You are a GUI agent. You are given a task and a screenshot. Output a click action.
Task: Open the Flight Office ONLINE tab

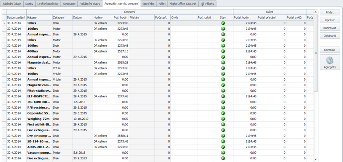pos(182,4)
